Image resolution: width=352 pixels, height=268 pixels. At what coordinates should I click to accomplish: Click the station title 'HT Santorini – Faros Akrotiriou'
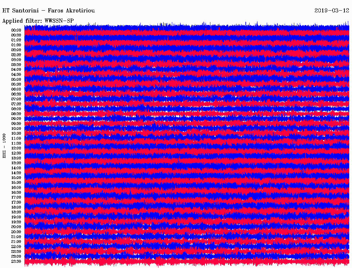tap(48, 11)
